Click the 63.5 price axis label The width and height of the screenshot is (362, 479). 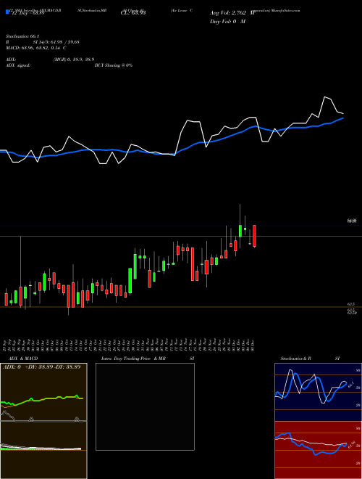tap(351, 304)
